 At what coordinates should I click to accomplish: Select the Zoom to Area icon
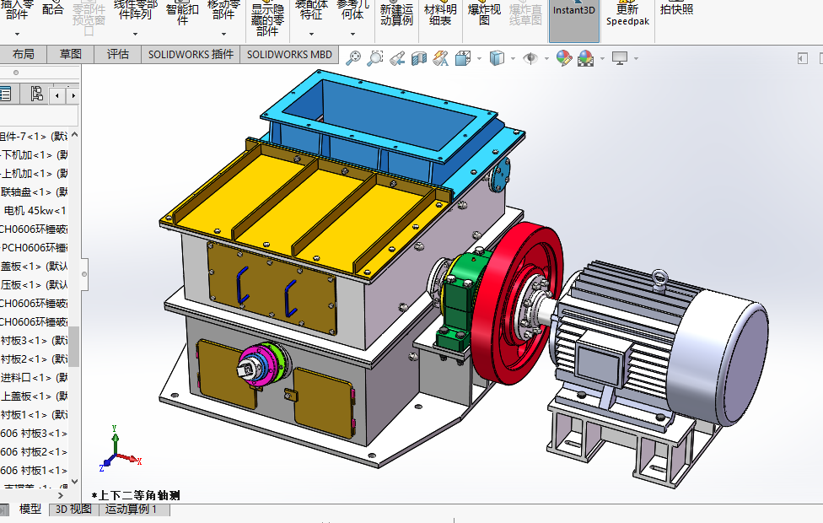pyautogui.click(x=374, y=57)
